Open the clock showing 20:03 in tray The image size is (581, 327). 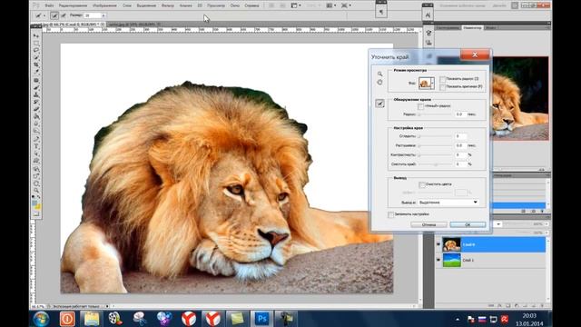pos(529,316)
